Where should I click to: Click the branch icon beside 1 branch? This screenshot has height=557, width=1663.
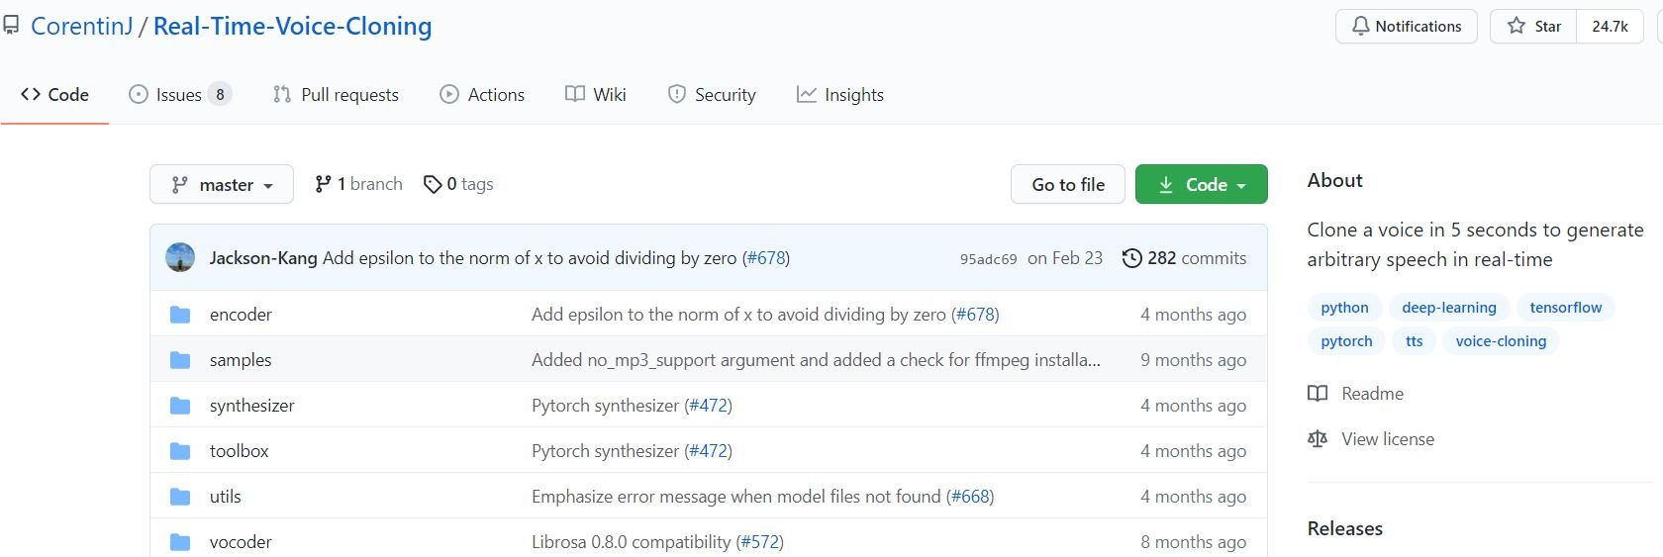coord(323,184)
